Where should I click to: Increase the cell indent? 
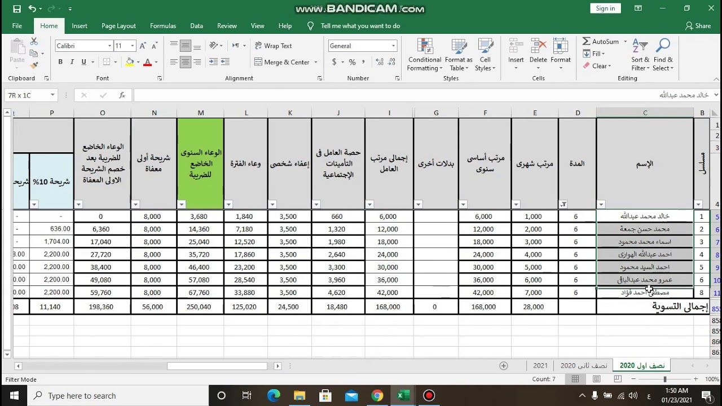point(224,62)
